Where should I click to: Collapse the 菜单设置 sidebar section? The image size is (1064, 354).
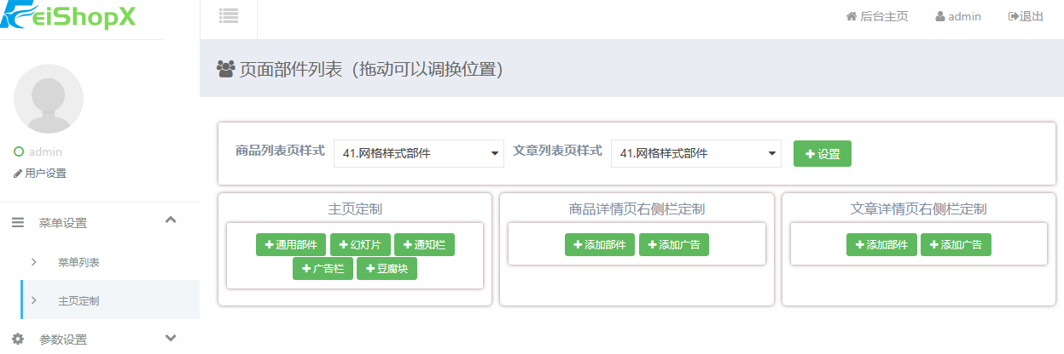click(170, 220)
